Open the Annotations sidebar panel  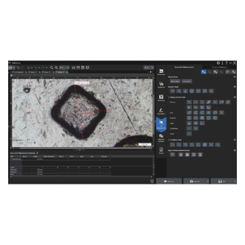click(x=161, y=111)
